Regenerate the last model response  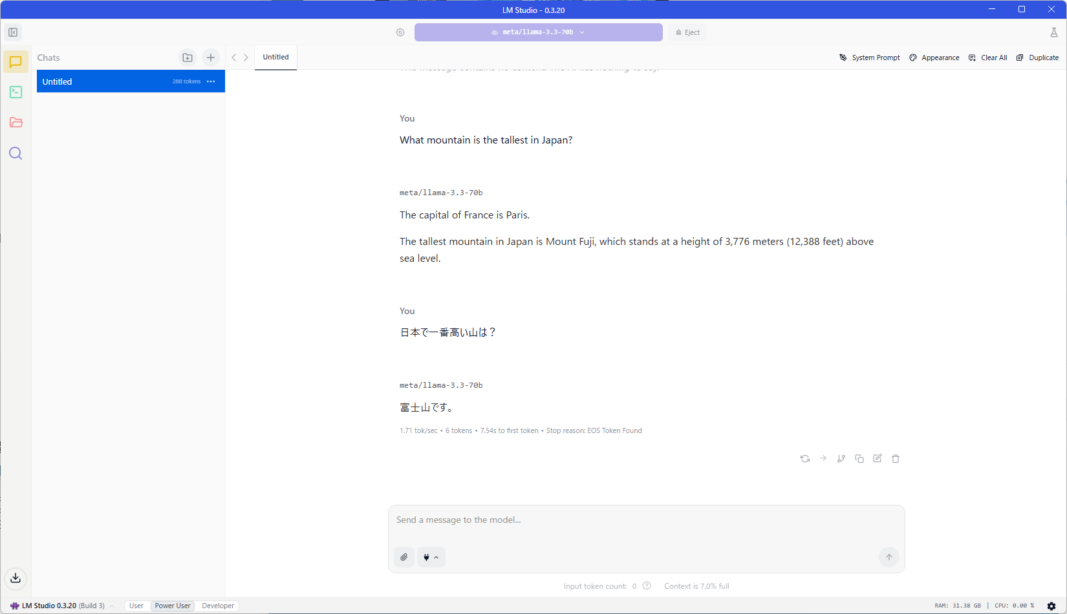click(x=805, y=459)
